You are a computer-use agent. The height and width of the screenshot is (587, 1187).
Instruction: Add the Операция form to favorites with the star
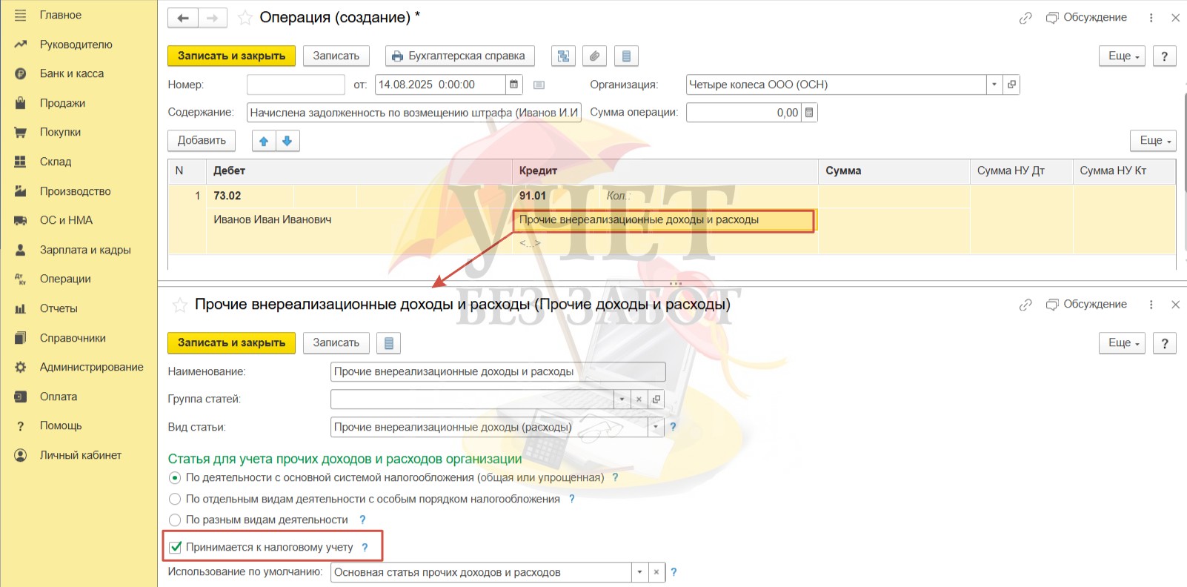[x=245, y=18]
